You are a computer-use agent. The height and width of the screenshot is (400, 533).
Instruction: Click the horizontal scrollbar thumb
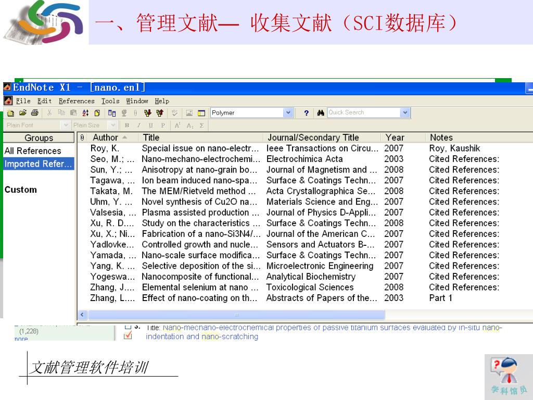click(x=237, y=315)
